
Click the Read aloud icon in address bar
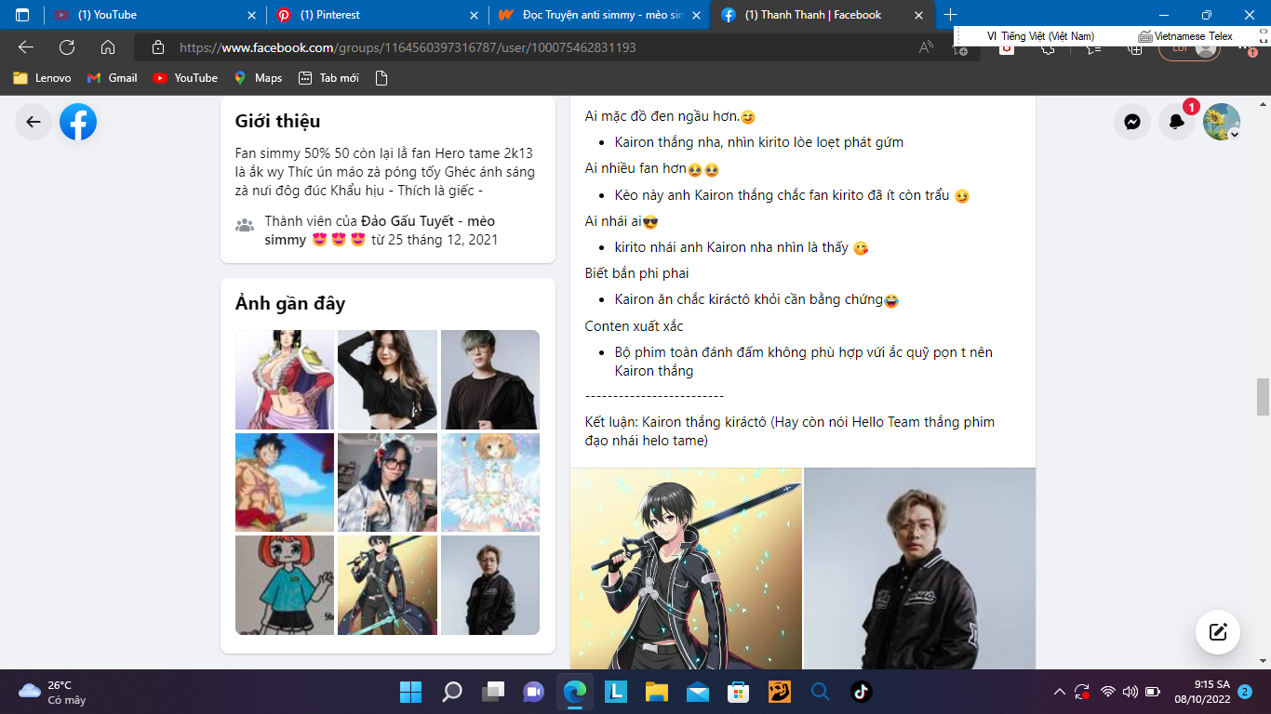[926, 47]
